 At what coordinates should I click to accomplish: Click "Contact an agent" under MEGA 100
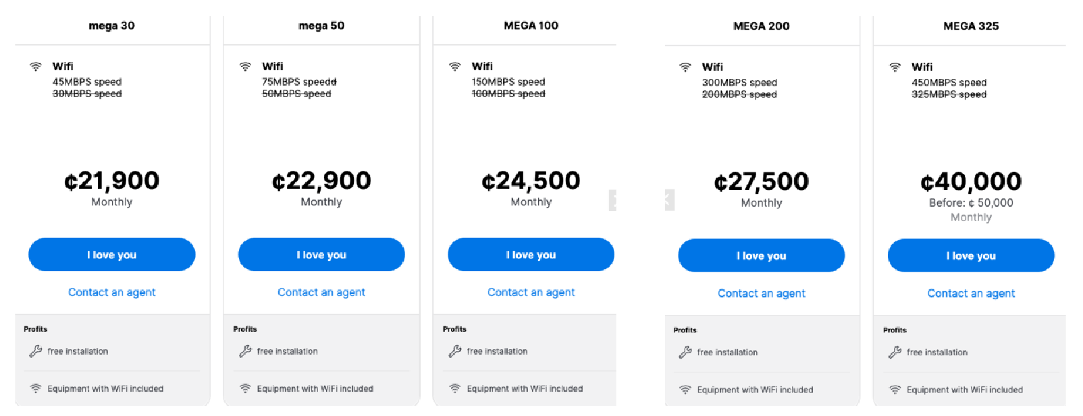pyautogui.click(x=531, y=292)
